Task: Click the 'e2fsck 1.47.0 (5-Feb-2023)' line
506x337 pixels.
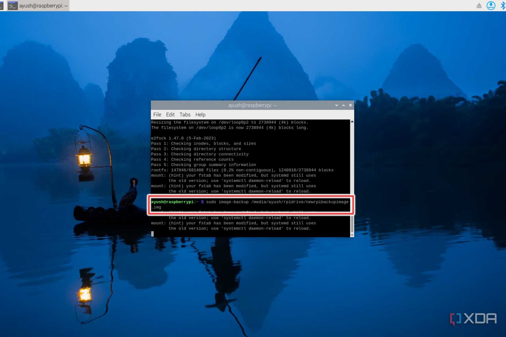Action: (184, 138)
